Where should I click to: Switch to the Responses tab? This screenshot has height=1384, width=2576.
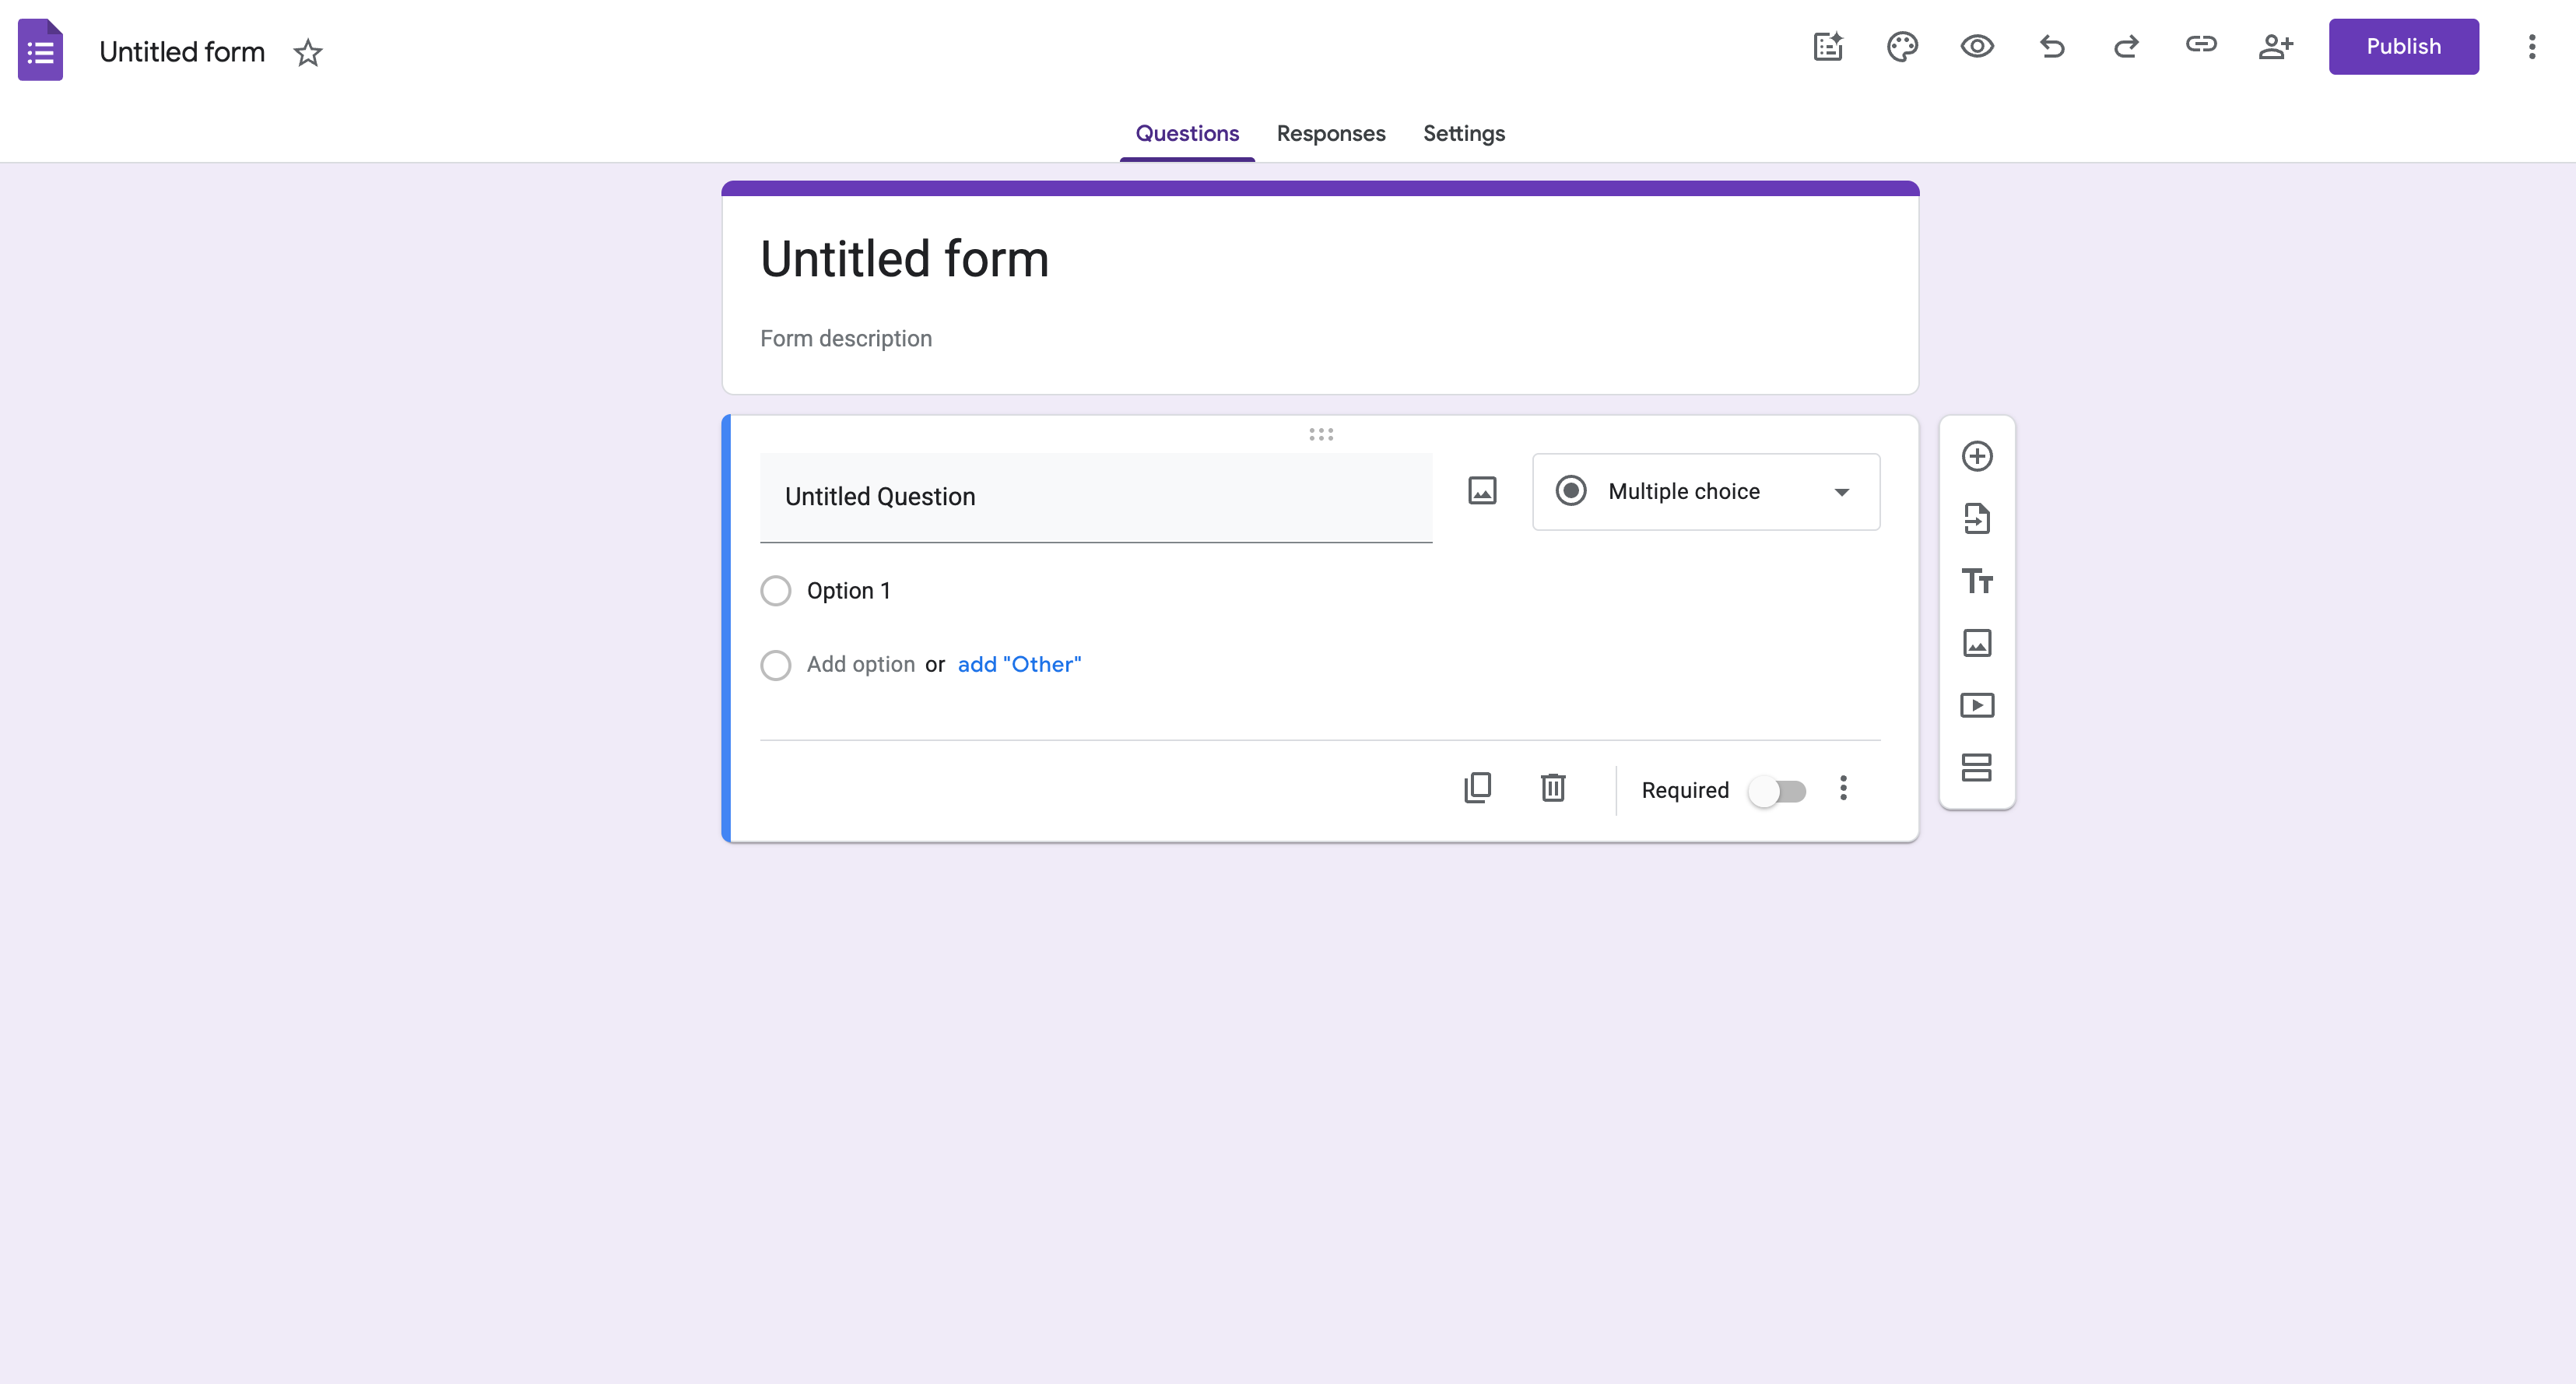[1330, 133]
